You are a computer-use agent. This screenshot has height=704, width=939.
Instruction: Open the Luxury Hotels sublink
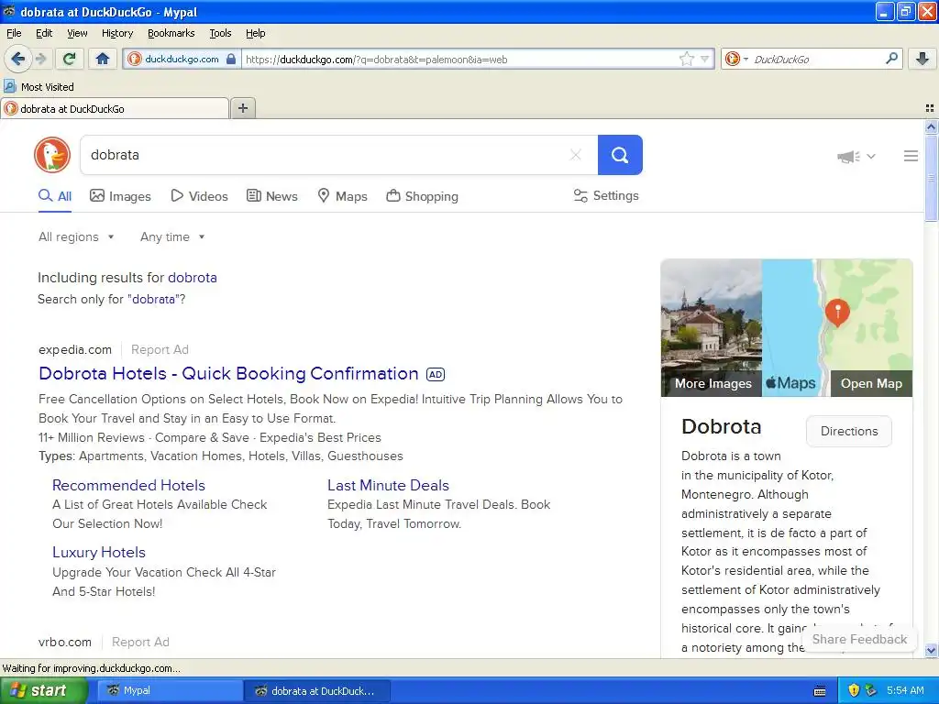(x=99, y=552)
